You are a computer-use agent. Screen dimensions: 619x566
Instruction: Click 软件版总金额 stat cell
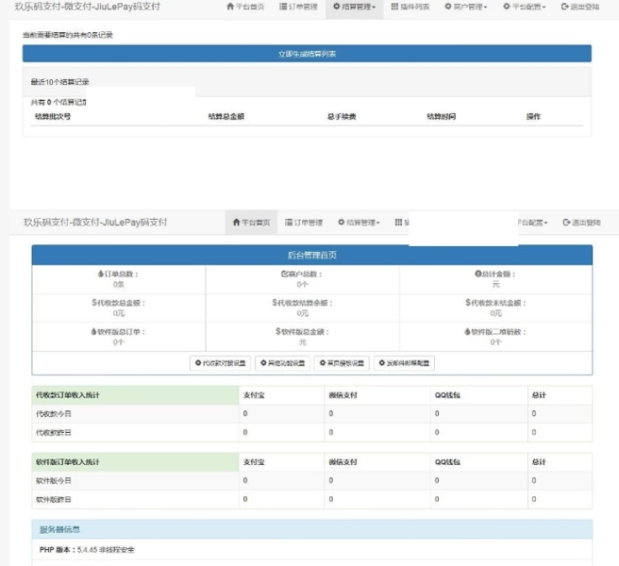tap(302, 337)
